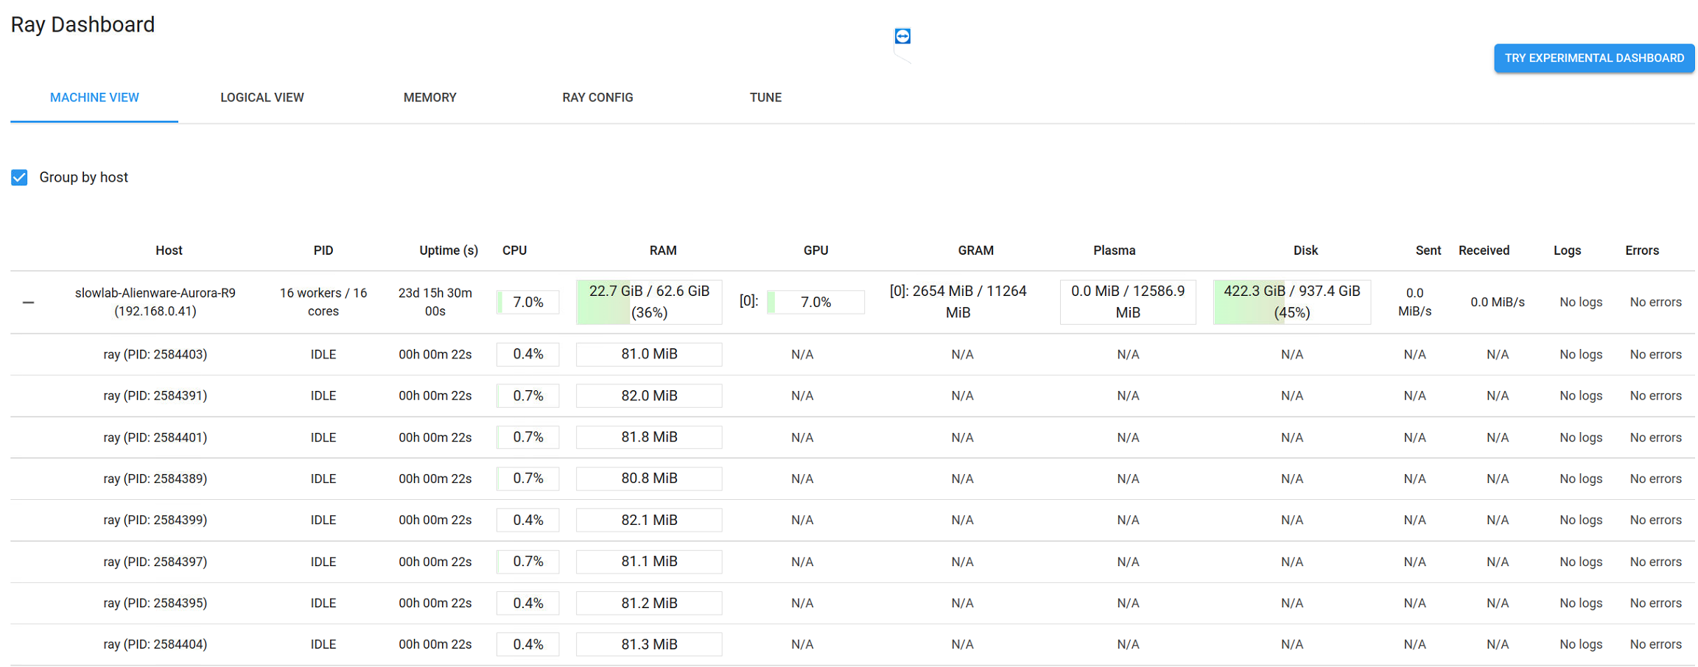Select worker ray (PID: 2584401)
The height and width of the screenshot is (667, 1698).
(x=155, y=437)
